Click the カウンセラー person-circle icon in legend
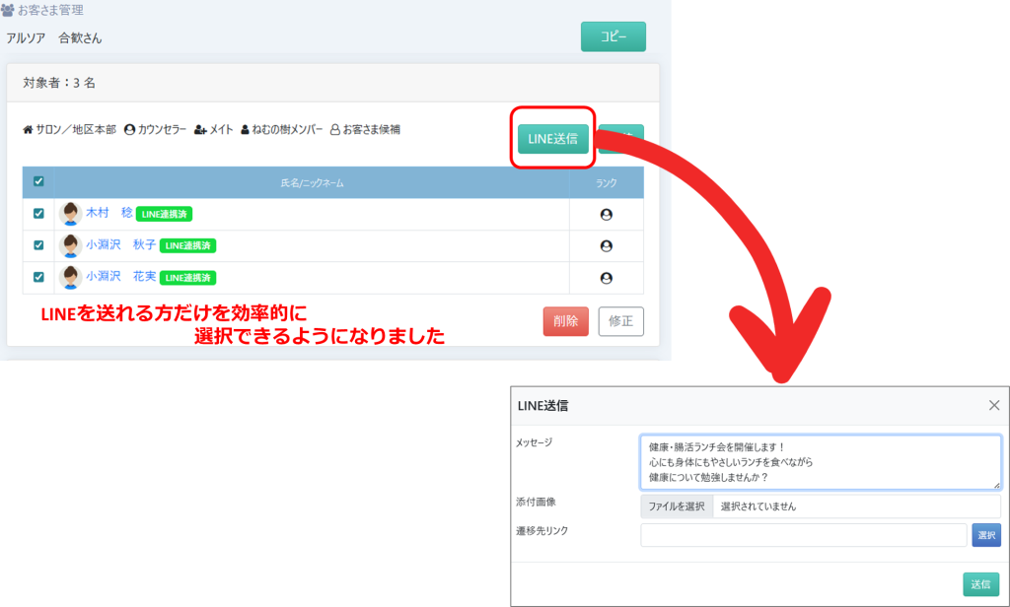The width and height of the screenshot is (1010, 607). pyautogui.click(x=129, y=130)
